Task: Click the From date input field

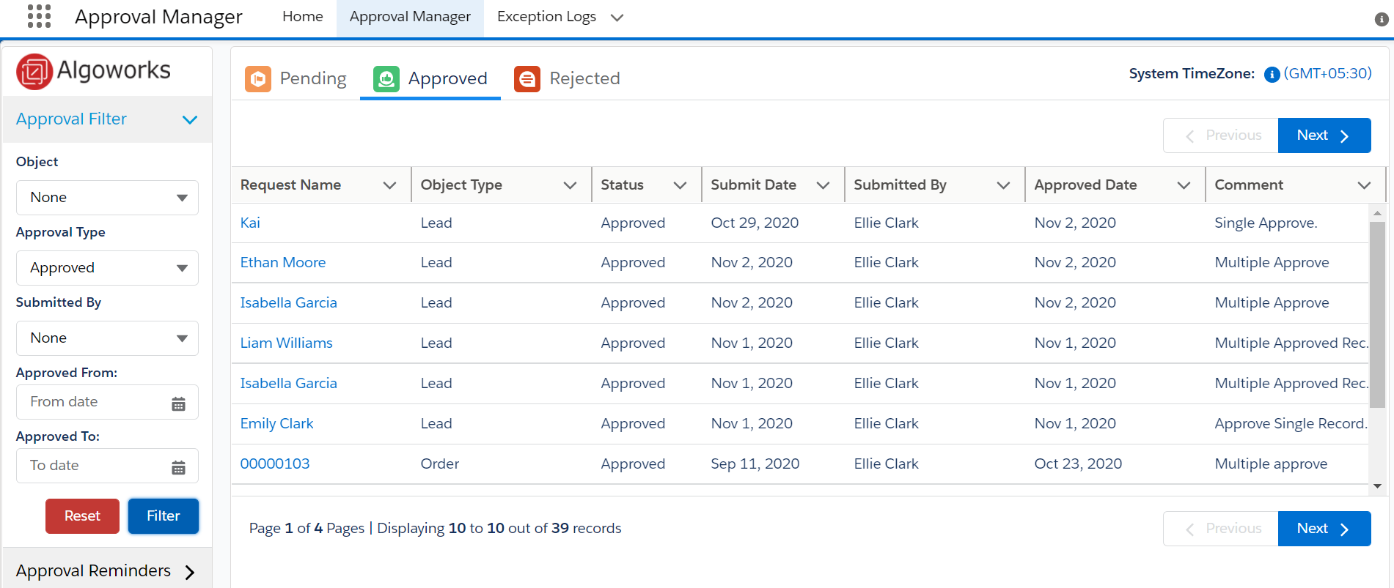Action: (95, 402)
